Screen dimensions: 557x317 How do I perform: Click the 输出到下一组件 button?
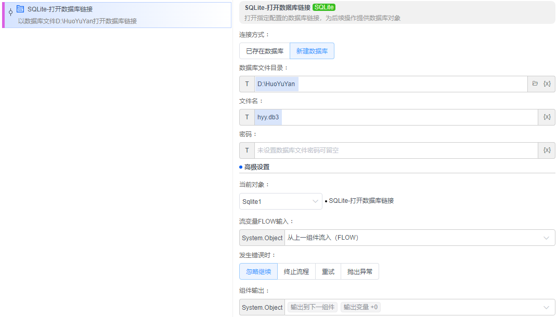(x=312, y=307)
